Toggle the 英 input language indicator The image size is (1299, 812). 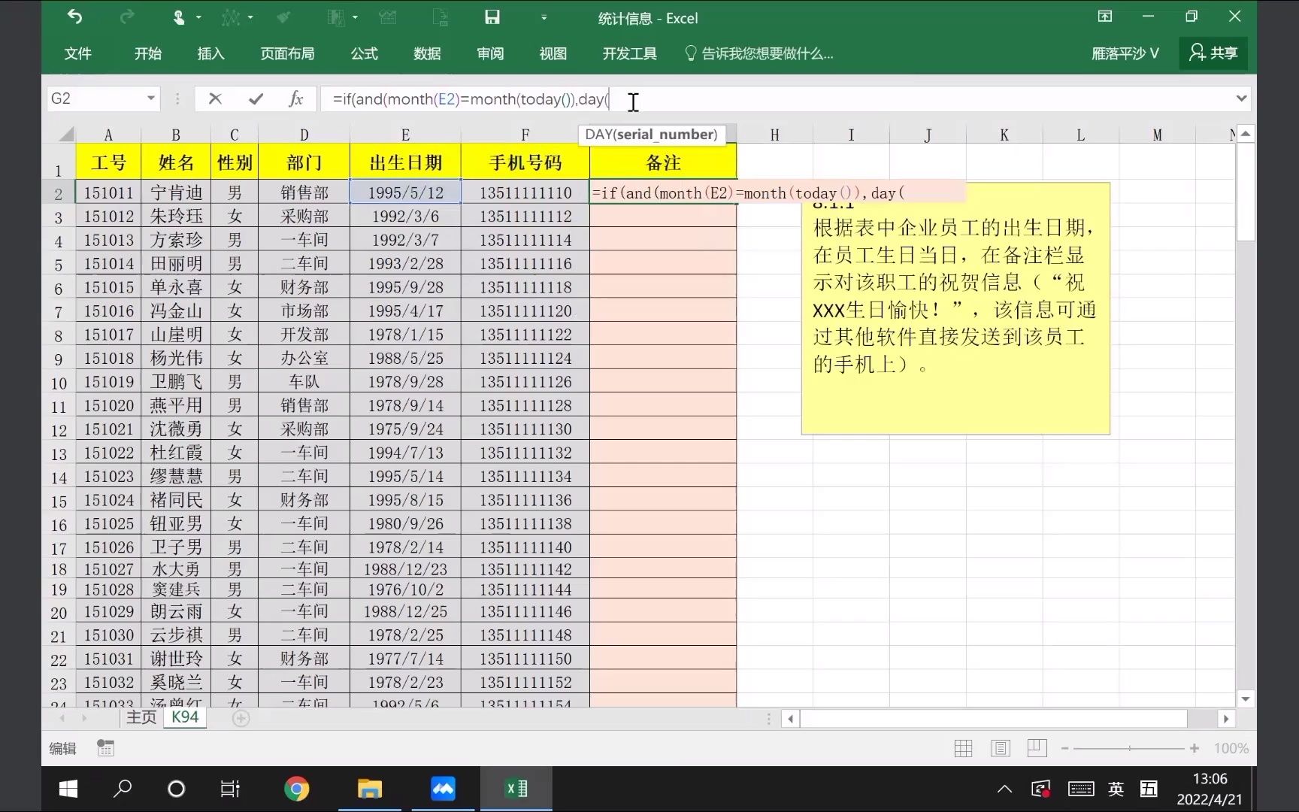[1116, 789]
